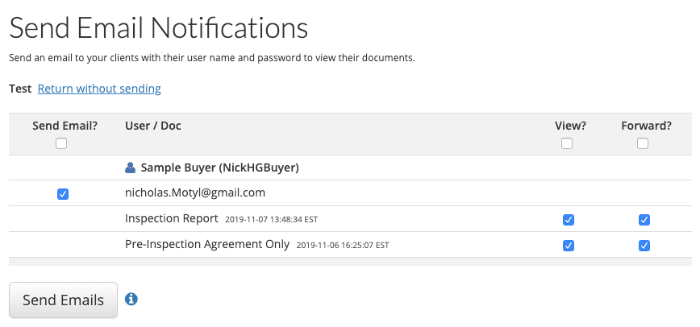This screenshot has width=700, height=327.
Task: Click the info icon beside Send Emails
Action: [x=131, y=299]
